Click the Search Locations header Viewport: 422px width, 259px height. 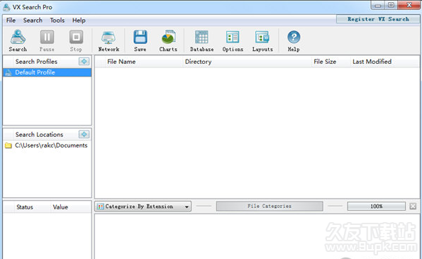[x=39, y=134]
